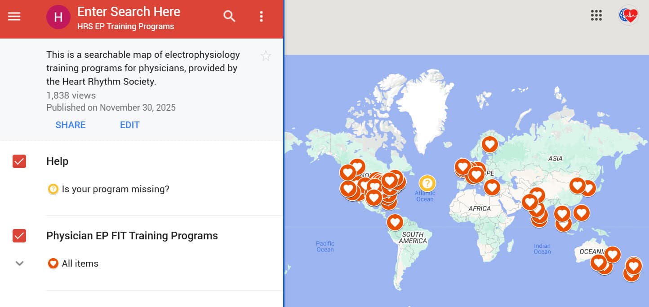Click the Enter Search Here field

[x=129, y=12]
